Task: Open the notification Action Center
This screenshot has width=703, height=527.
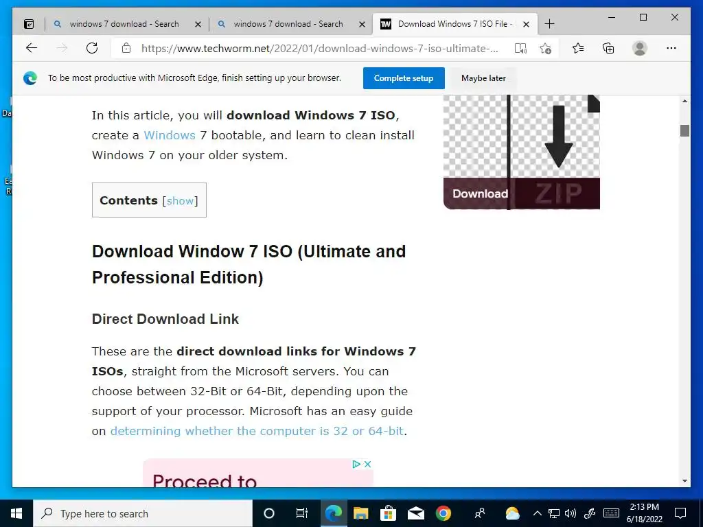Action: coord(680,513)
